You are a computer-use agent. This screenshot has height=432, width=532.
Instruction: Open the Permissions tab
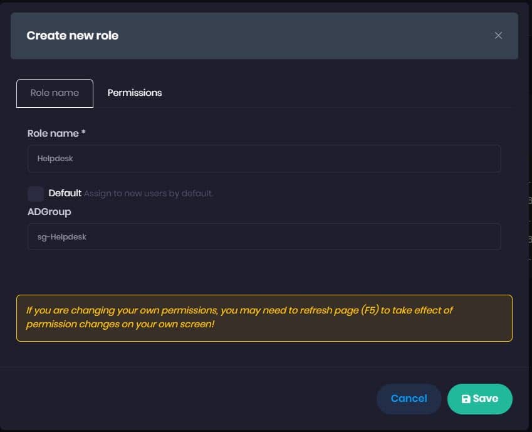(x=135, y=93)
